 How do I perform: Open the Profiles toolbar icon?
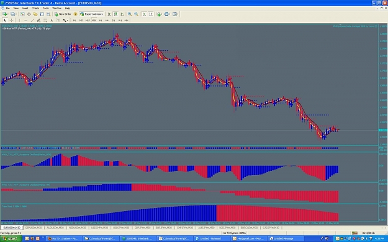pyautogui.click(x=12, y=14)
